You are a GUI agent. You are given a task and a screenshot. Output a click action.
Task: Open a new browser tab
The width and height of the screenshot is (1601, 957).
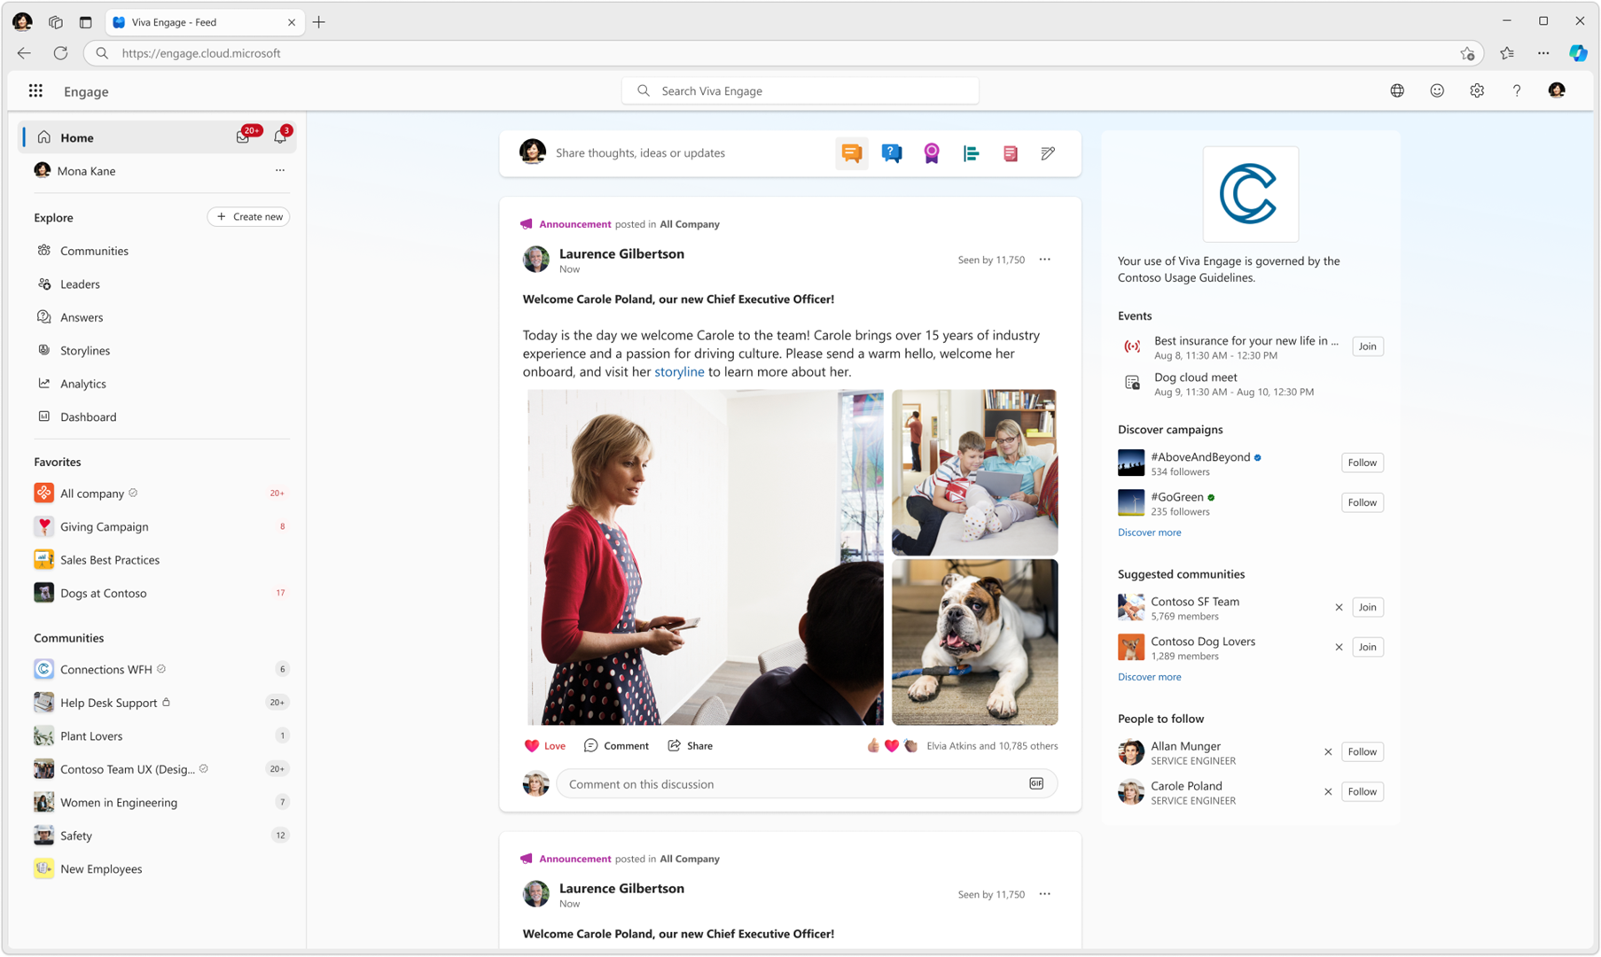tap(319, 22)
